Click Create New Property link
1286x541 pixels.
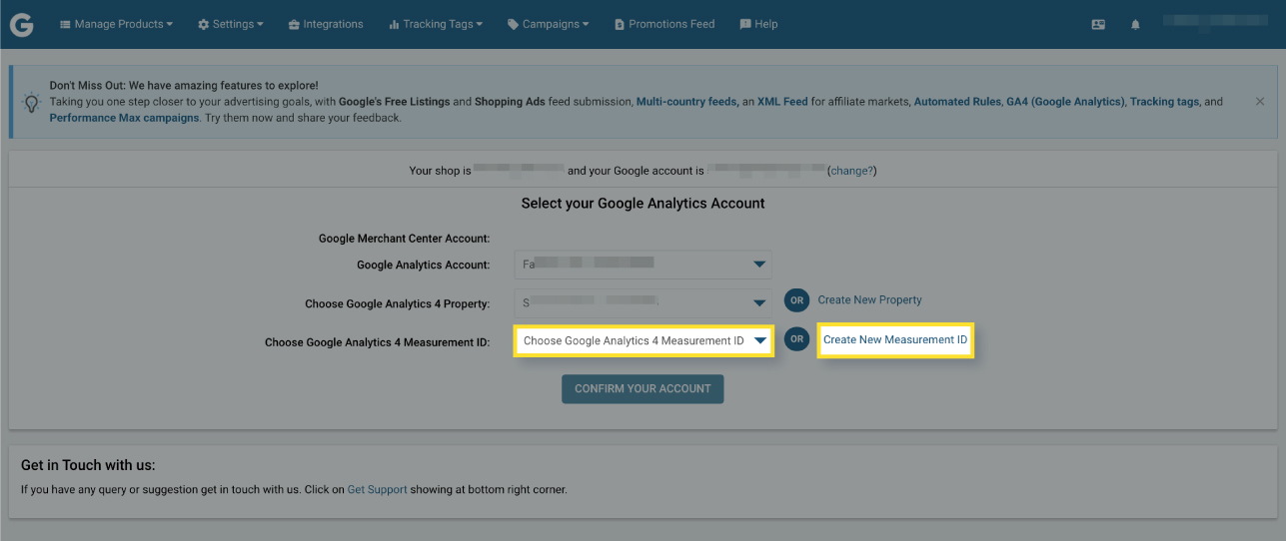(869, 299)
